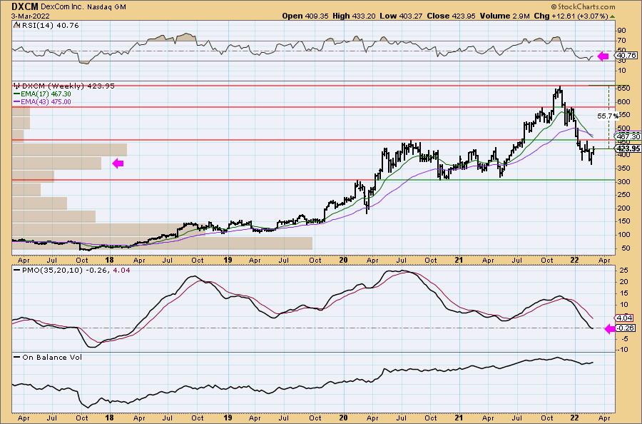Select the Volume 2.9M value
The width and height of the screenshot is (642, 424).
505,16
